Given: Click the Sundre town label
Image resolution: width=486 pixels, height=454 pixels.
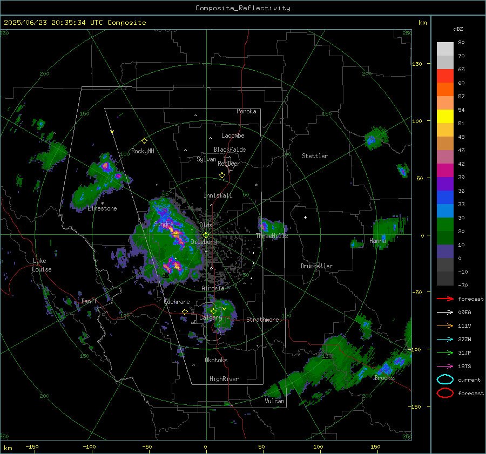Looking at the screenshot, I should pyautogui.click(x=164, y=223).
